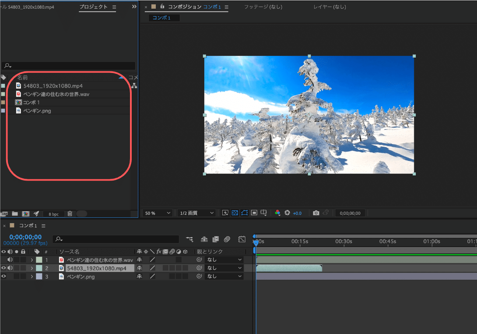Screen dimensions: 477x334
Task: Click label color swatch of layer 3 png
Action: [x=39, y=276]
